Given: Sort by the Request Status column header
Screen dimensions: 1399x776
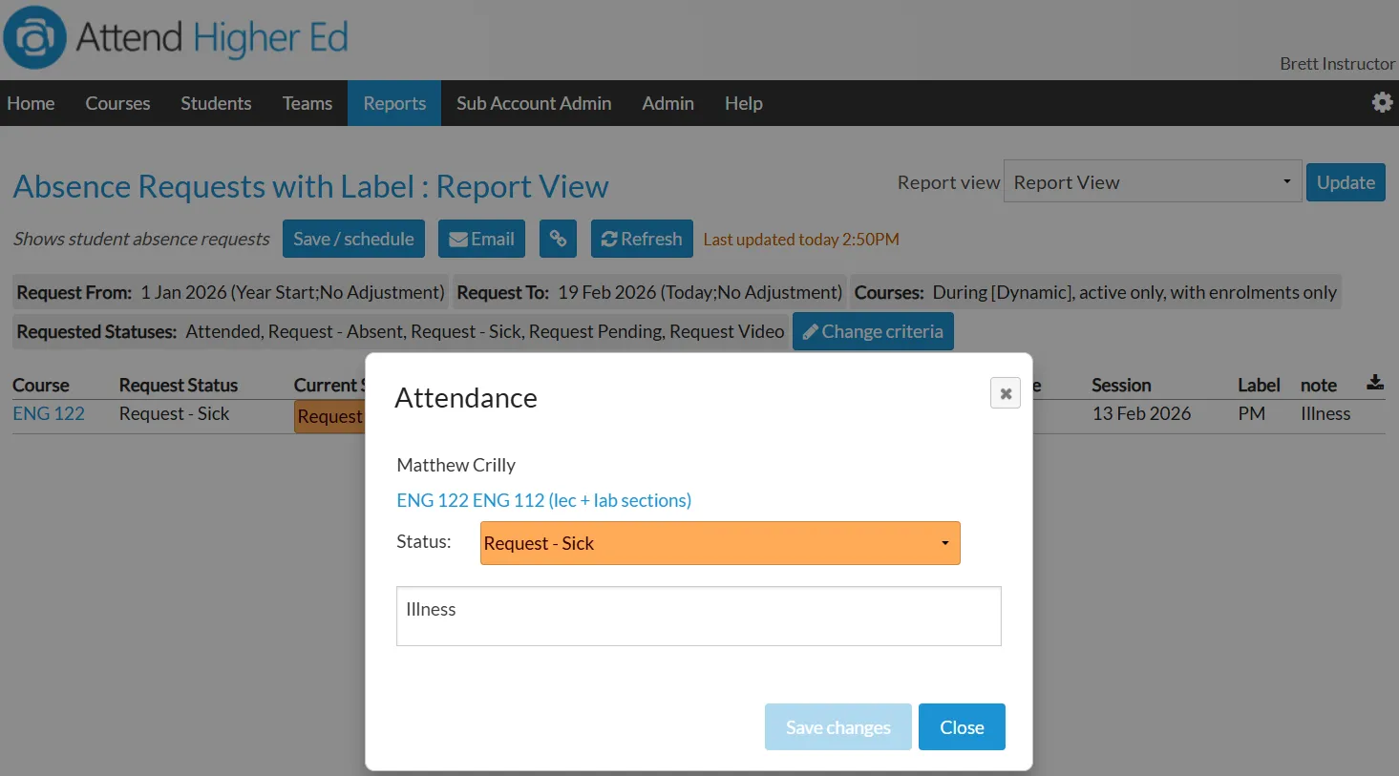Looking at the screenshot, I should tap(179, 385).
